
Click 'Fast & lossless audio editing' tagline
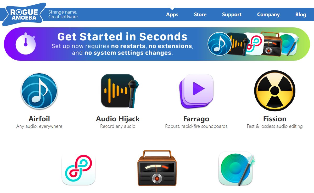[275, 126]
